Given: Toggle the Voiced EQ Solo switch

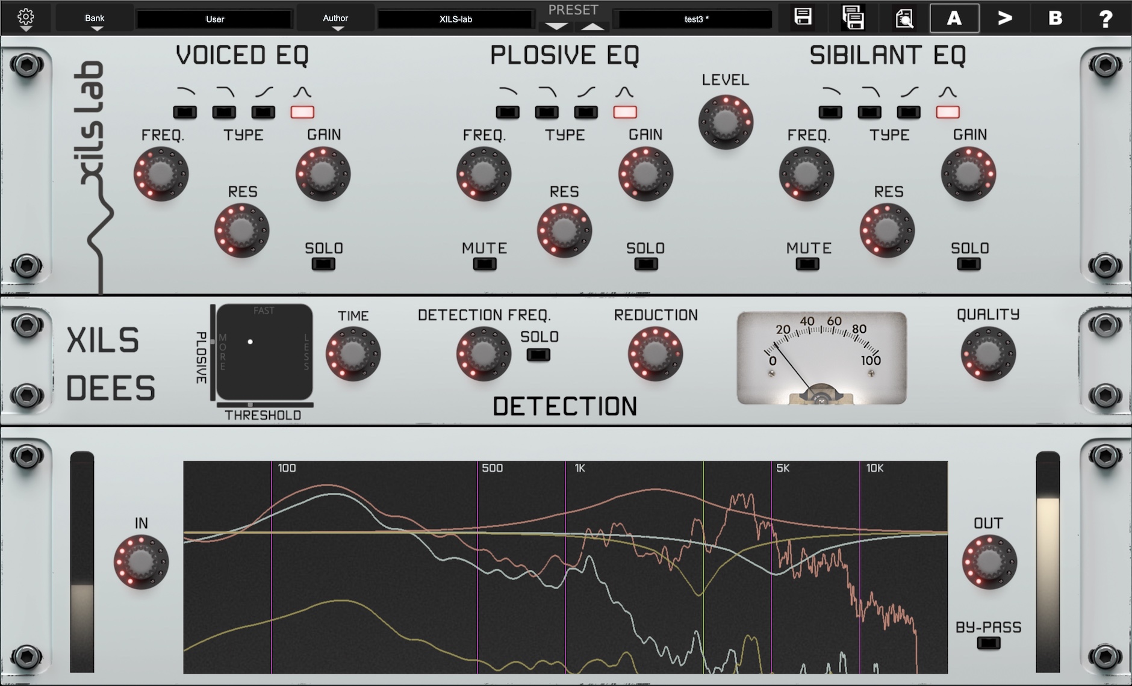Looking at the screenshot, I should tap(323, 264).
